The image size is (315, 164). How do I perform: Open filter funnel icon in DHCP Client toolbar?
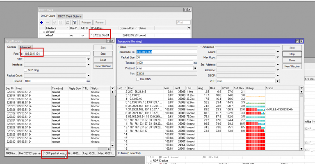(x=75, y=22)
